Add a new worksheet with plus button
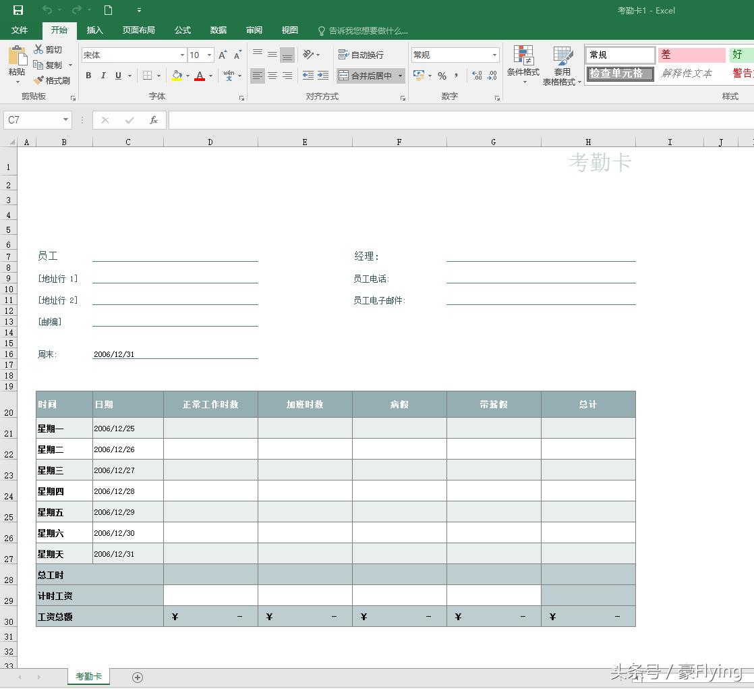Viewport: 754px width, 689px height. pos(138,676)
